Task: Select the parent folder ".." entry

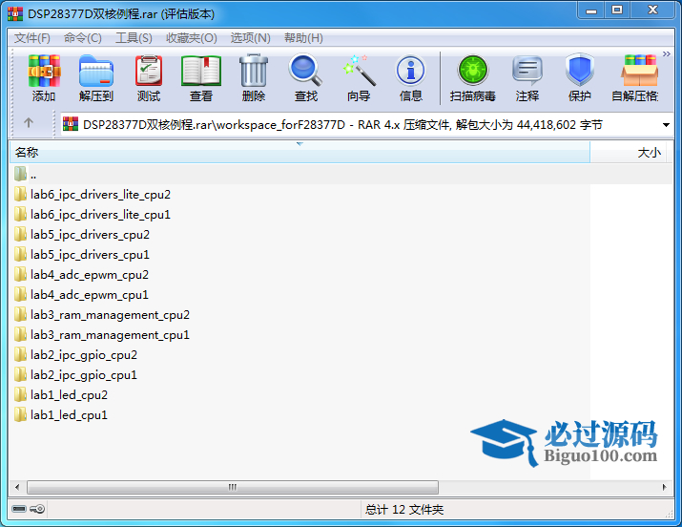Action: tap(33, 175)
